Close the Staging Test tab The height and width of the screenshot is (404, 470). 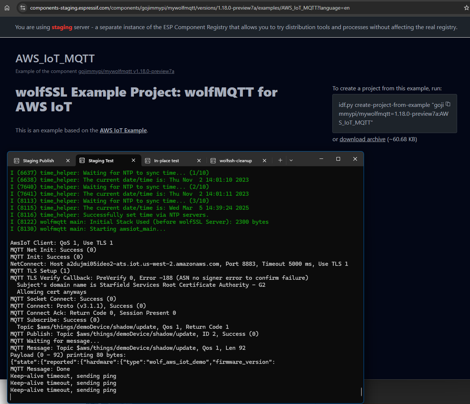coord(134,160)
